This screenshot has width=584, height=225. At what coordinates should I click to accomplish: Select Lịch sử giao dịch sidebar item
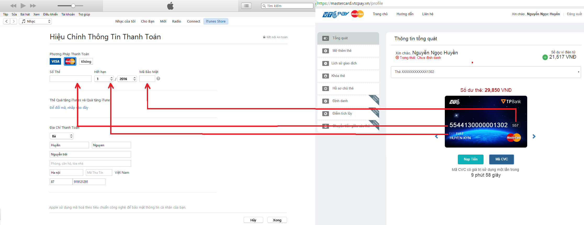click(348, 63)
